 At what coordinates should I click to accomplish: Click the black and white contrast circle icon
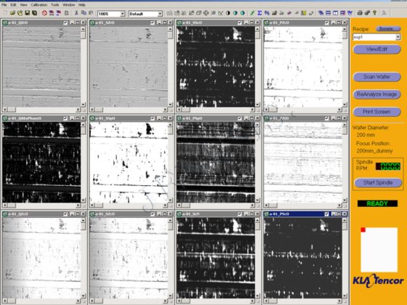[228, 13]
